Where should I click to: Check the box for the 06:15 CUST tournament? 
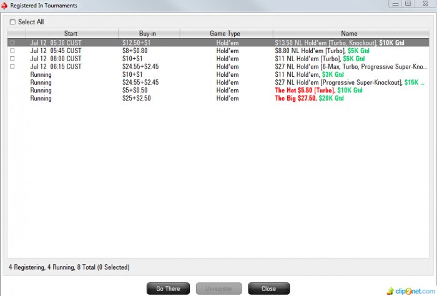tap(12, 66)
